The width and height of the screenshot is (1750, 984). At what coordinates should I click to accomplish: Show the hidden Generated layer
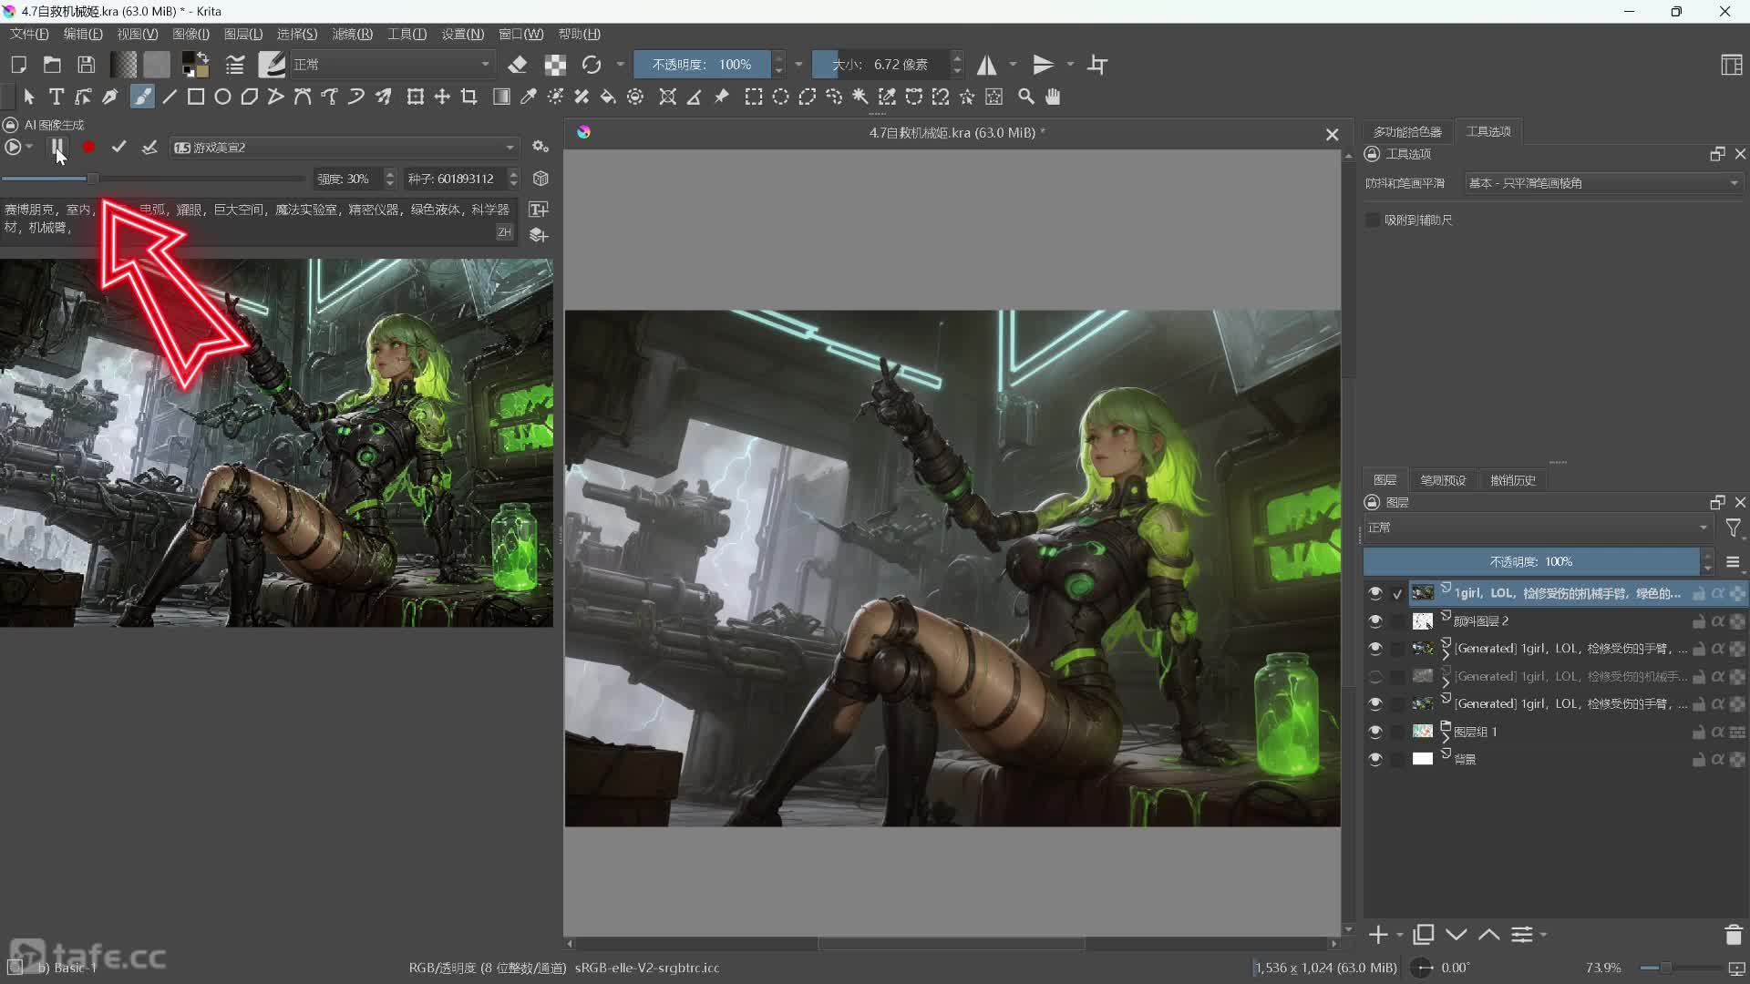coord(1375,676)
